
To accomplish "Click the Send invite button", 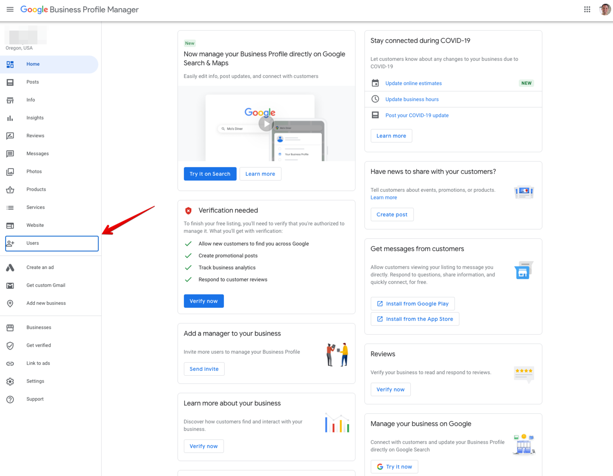I will point(204,369).
